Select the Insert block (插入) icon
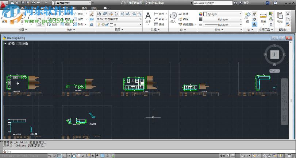 pos(173,16)
